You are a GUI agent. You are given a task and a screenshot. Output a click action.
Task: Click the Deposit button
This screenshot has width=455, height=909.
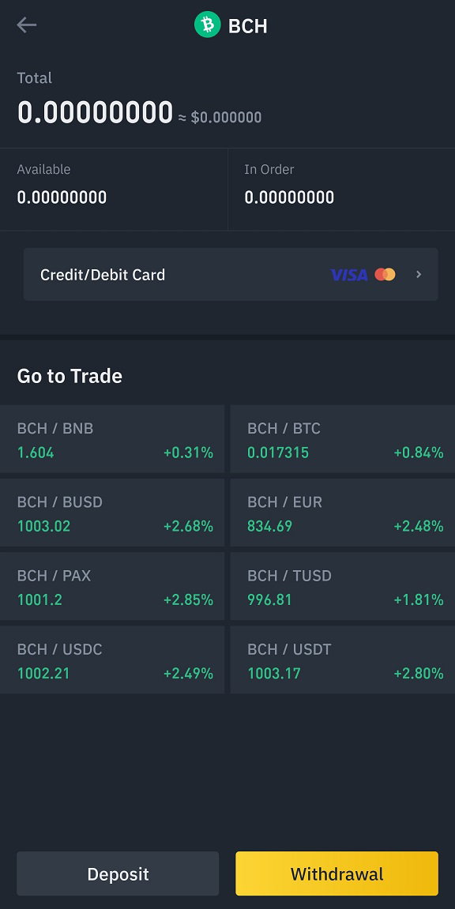(118, 873)
